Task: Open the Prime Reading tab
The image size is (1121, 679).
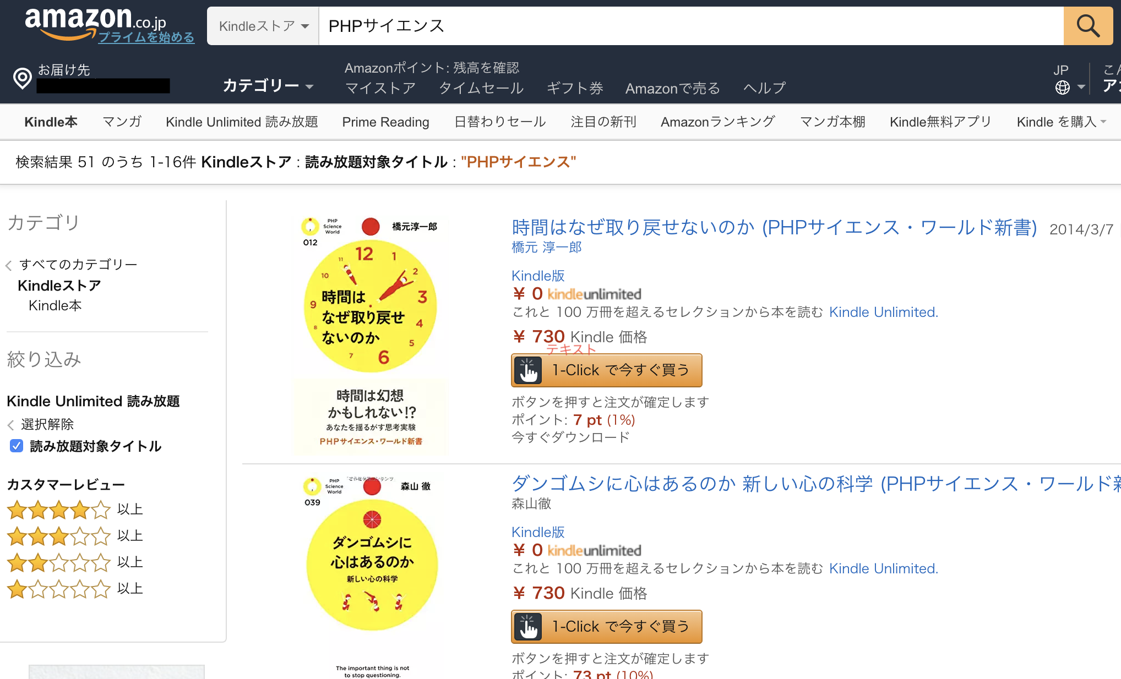Action: coord(385,122)
